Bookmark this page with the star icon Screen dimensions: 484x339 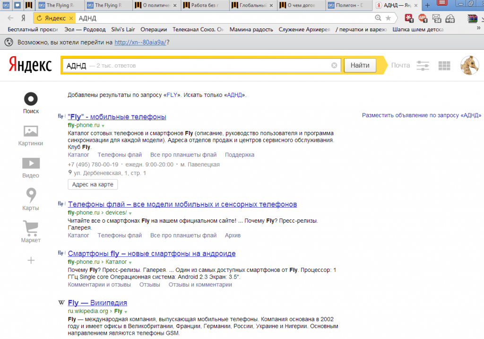[x=389, y=18]
